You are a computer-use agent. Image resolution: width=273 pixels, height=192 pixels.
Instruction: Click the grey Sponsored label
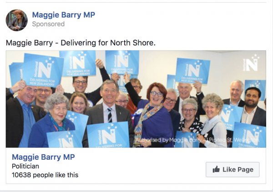(48, 24)
